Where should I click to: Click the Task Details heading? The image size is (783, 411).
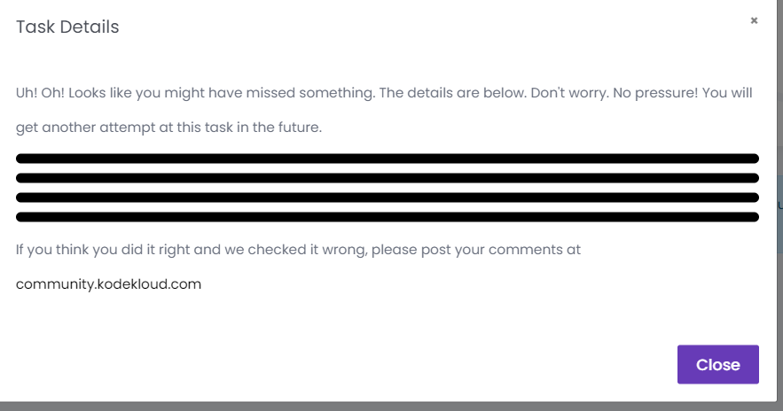[x=67, y=27]
